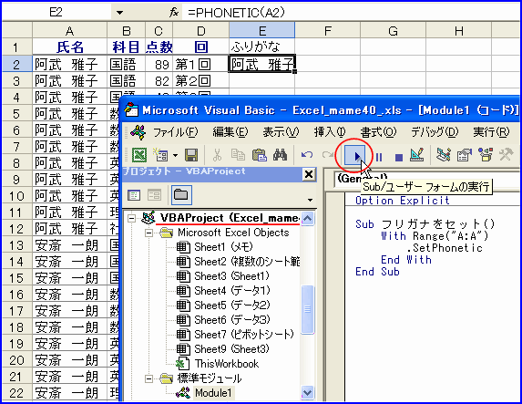The height and width of the screenshot is (404, 522).
Task: Click the View Object icon in Project pane
Action: click(x=154, y=195)
